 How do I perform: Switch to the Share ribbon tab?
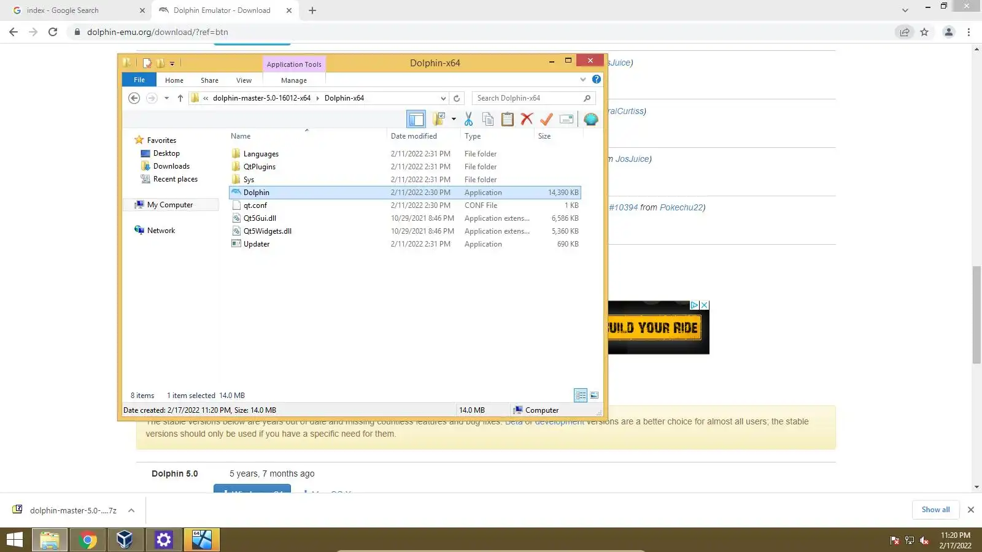pyautogui.click(x=209, y=80)
